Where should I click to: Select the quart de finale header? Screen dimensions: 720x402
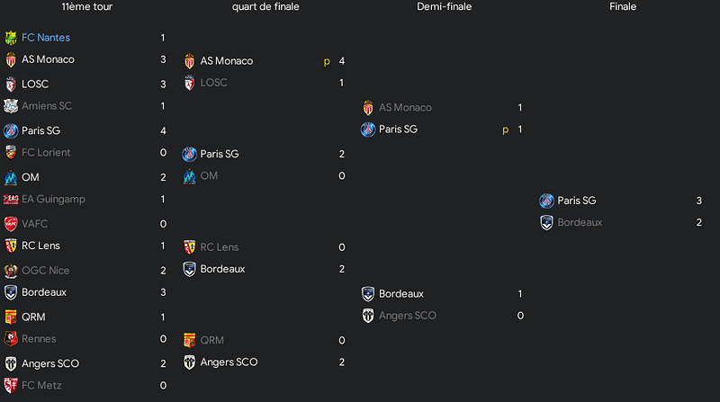pyautogui.click(x=265, y=6)
